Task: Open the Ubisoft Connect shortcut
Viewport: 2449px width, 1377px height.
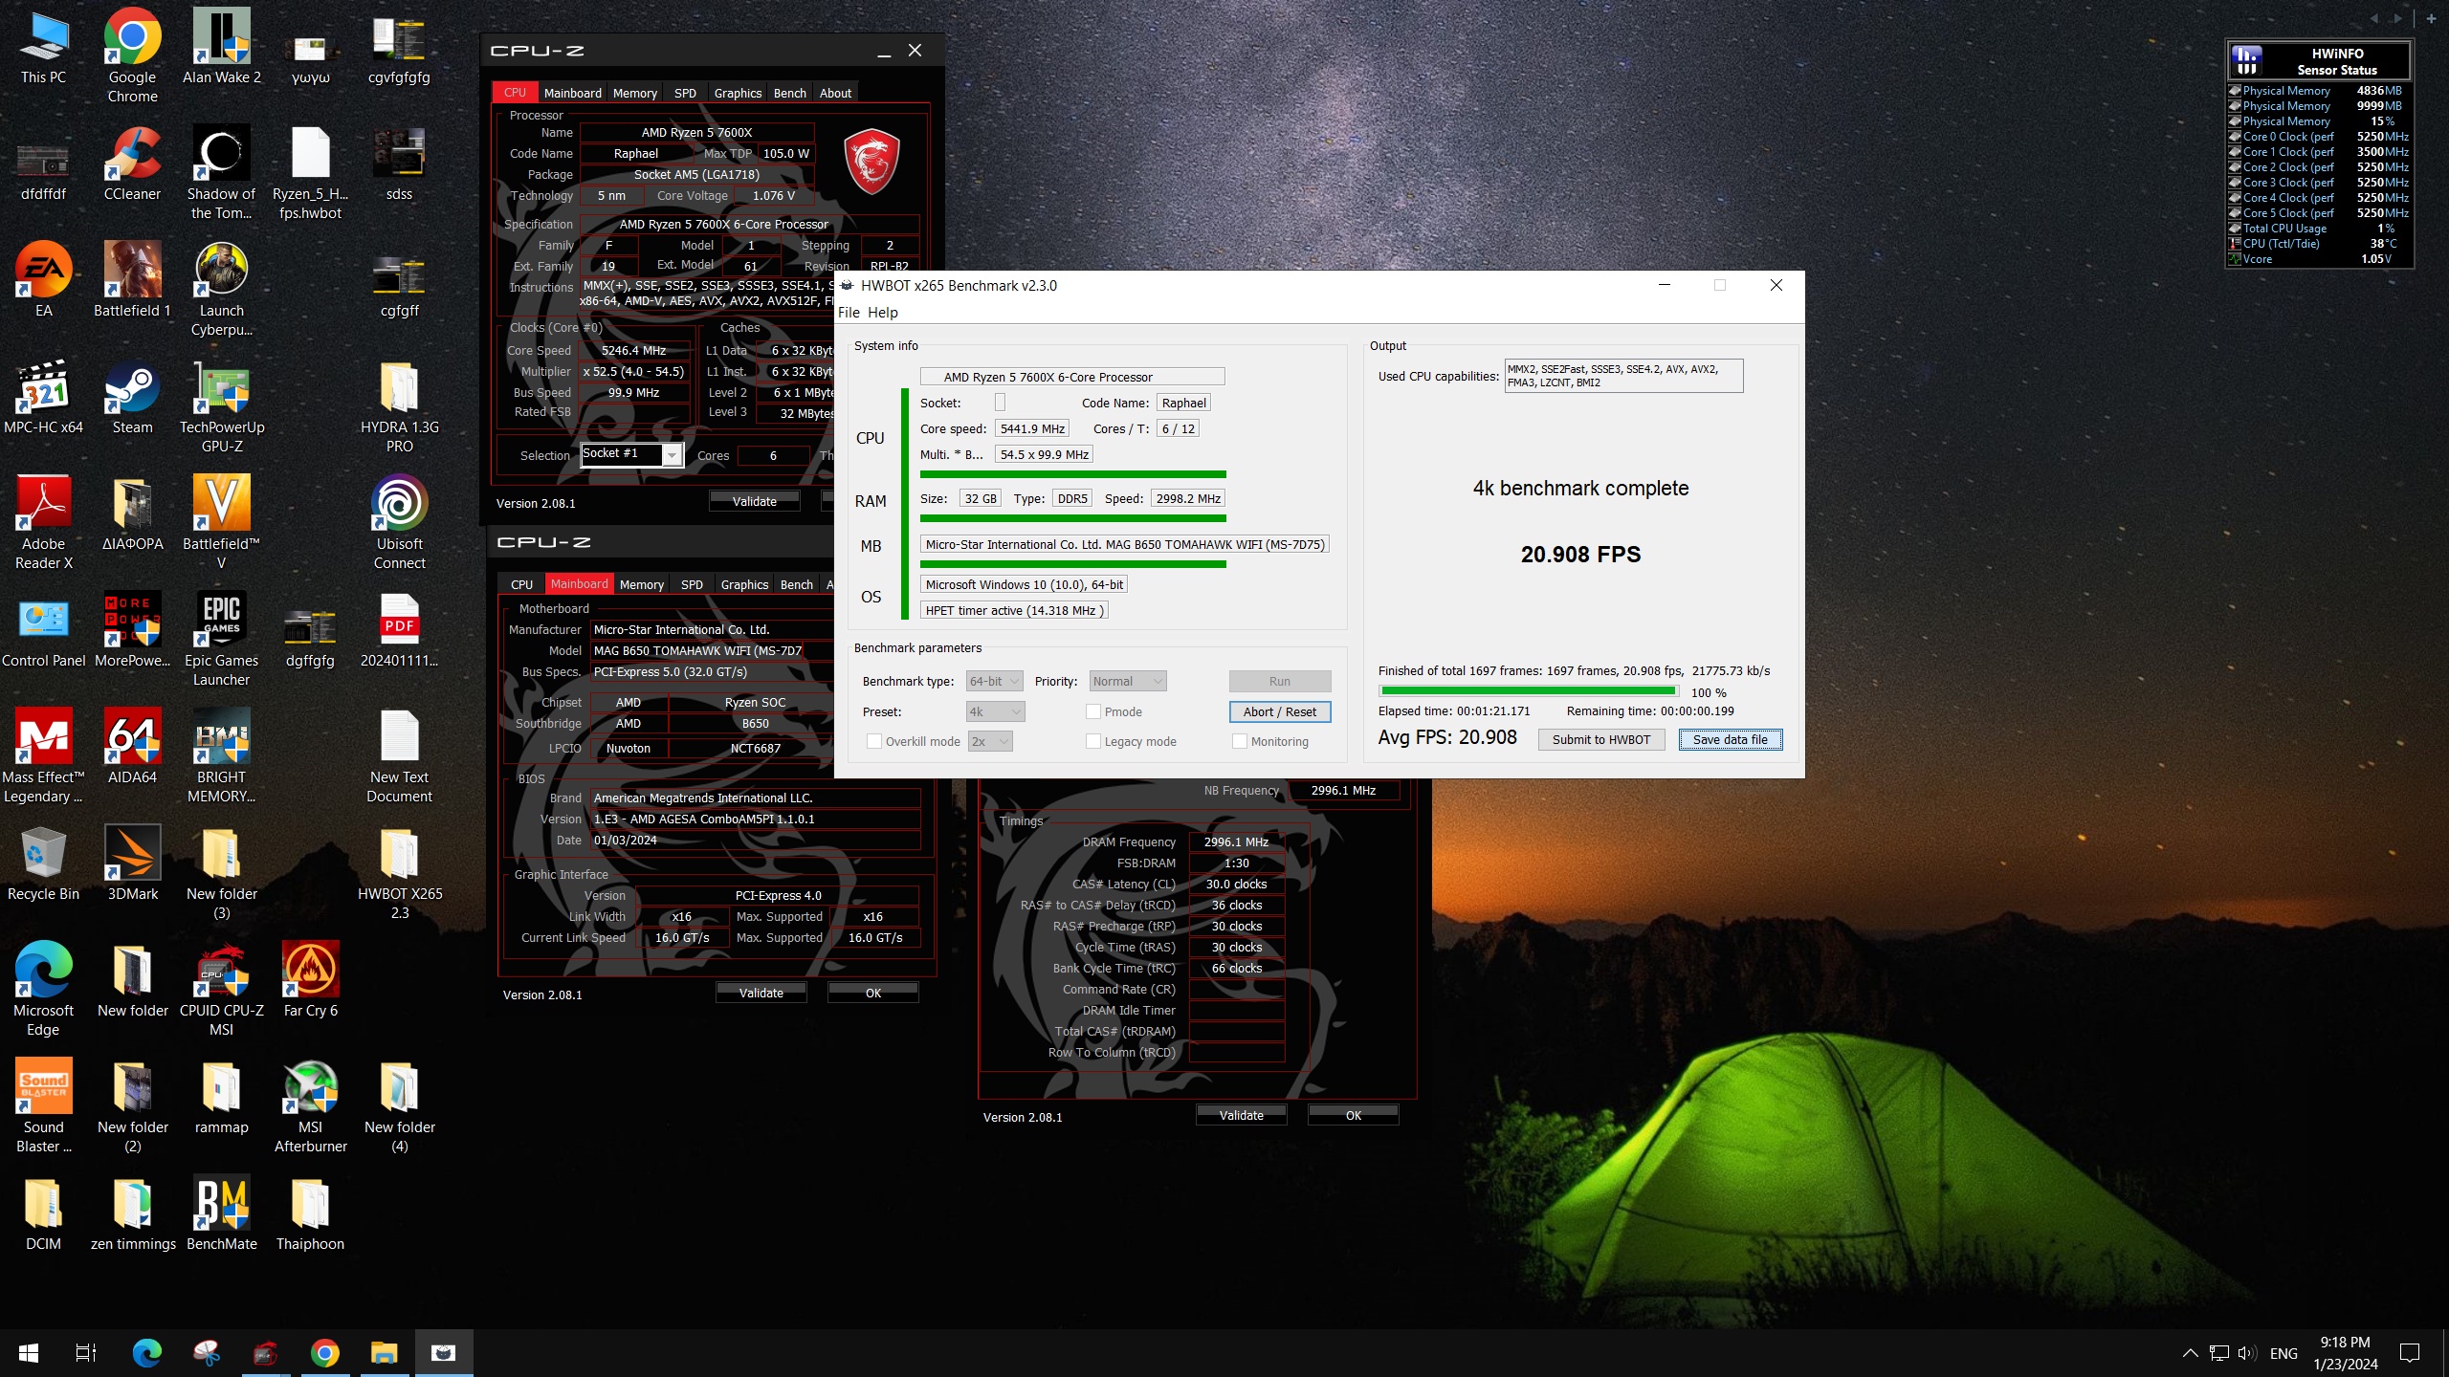Action: pyautogui.click(x=399, y=522)
